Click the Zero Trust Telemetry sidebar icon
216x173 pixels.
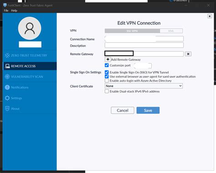click(7, 56)
